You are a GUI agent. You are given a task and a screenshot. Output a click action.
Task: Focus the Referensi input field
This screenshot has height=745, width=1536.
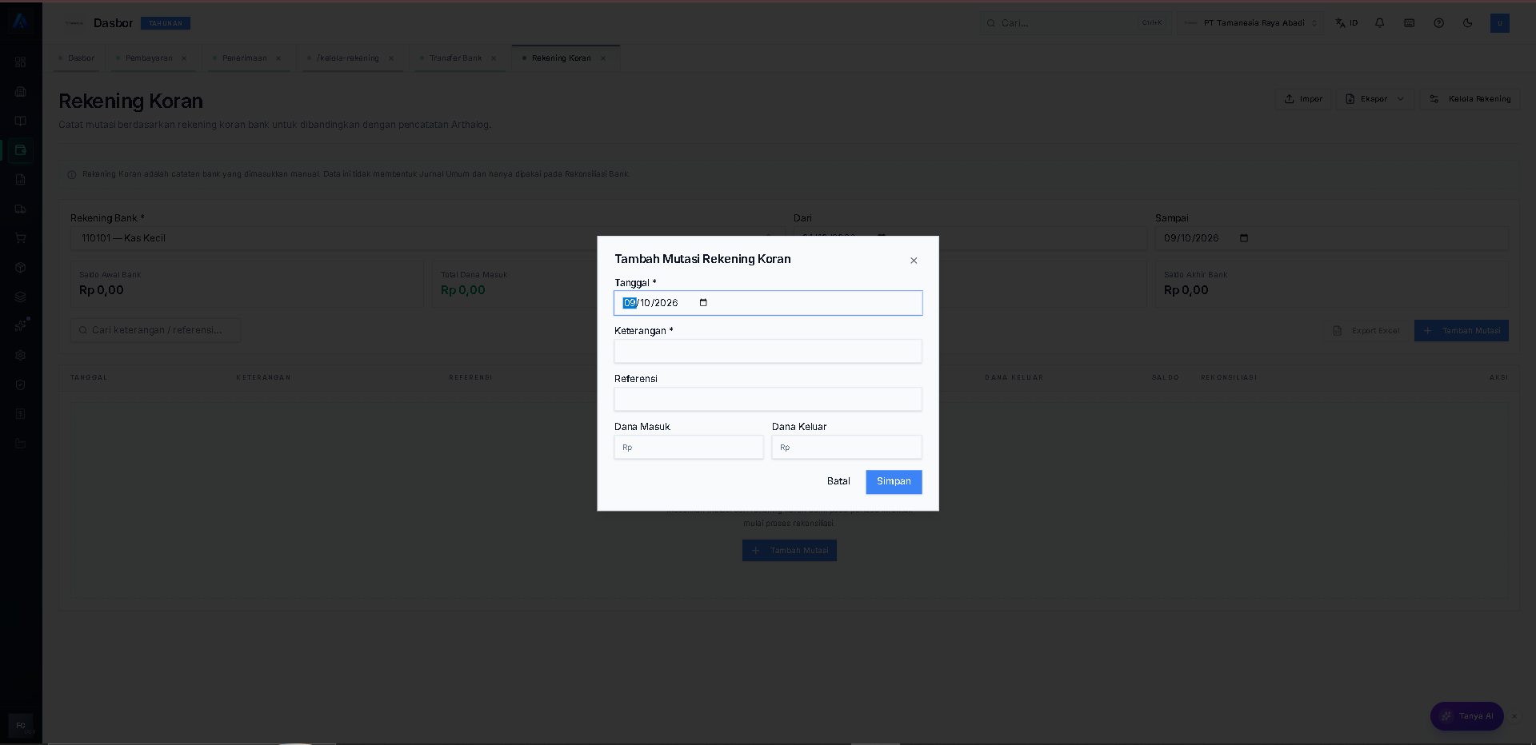pos(768,399)
